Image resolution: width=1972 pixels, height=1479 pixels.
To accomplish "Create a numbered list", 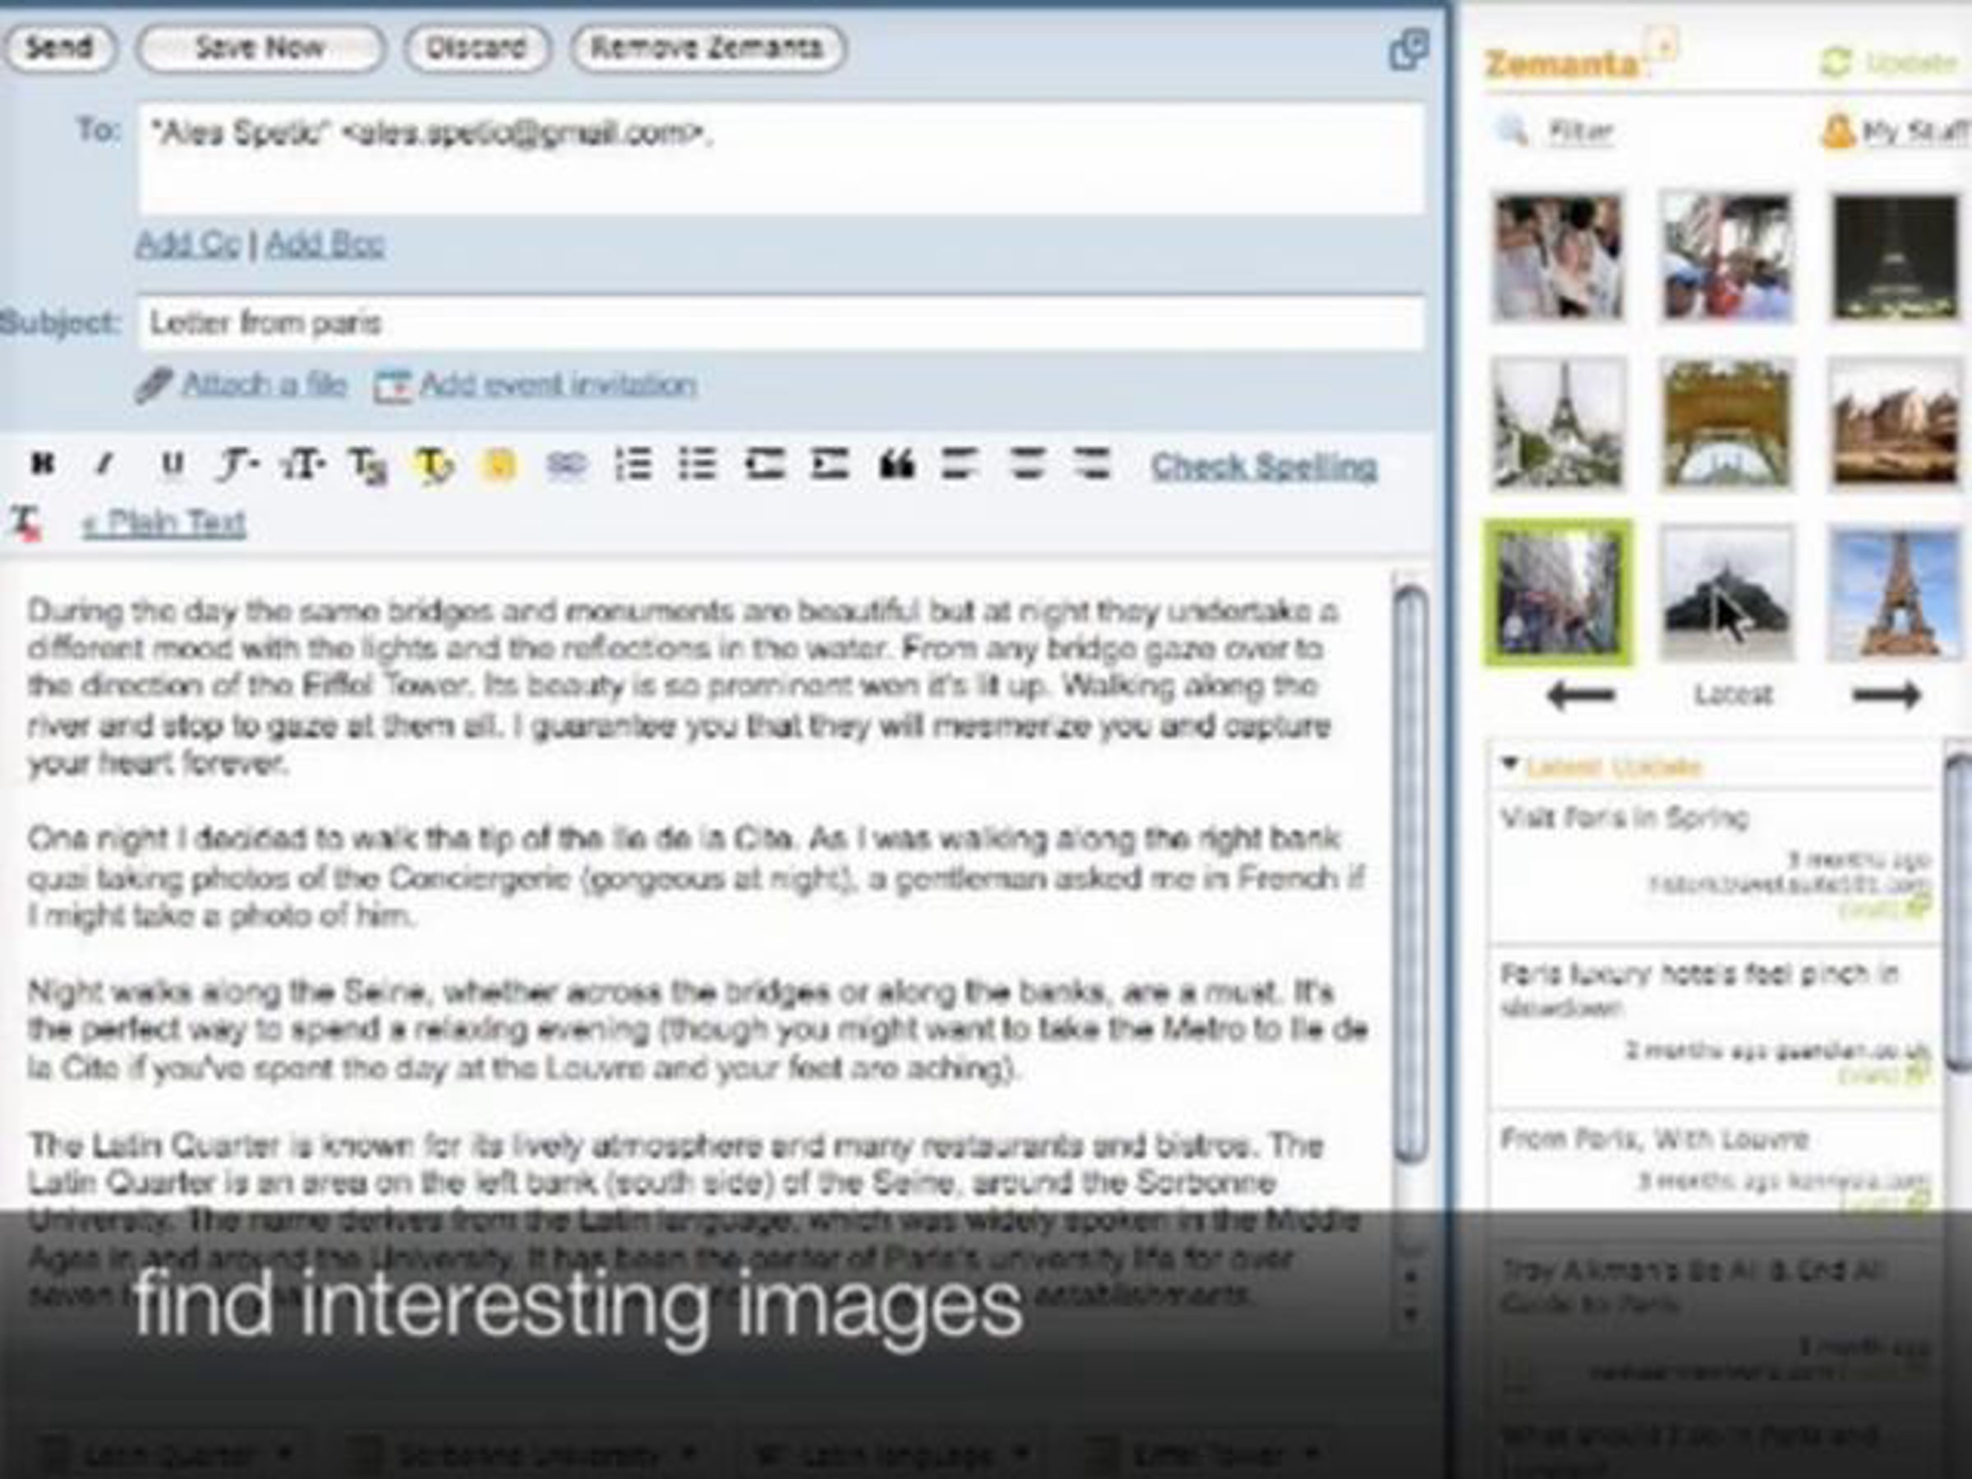I will coord(633,464).
